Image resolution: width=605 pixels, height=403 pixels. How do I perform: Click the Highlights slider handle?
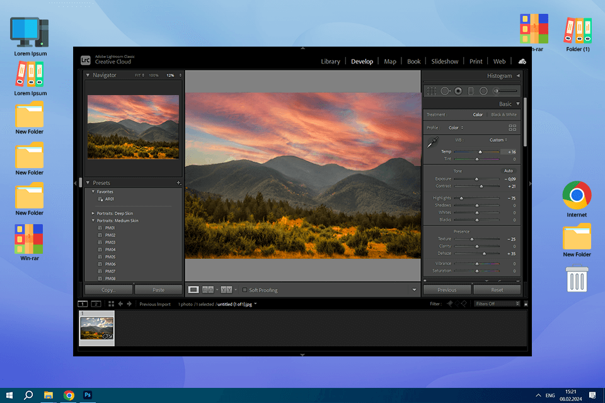[x=461, y=198]
